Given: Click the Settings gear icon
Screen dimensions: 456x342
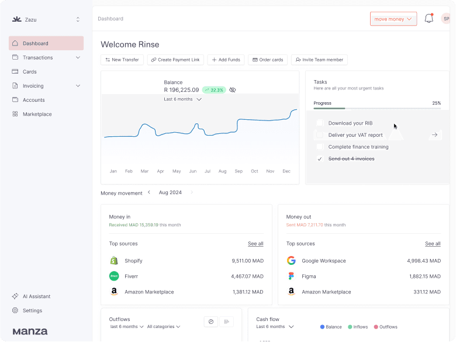Looking at the screenshot, I should click(15, 310).
